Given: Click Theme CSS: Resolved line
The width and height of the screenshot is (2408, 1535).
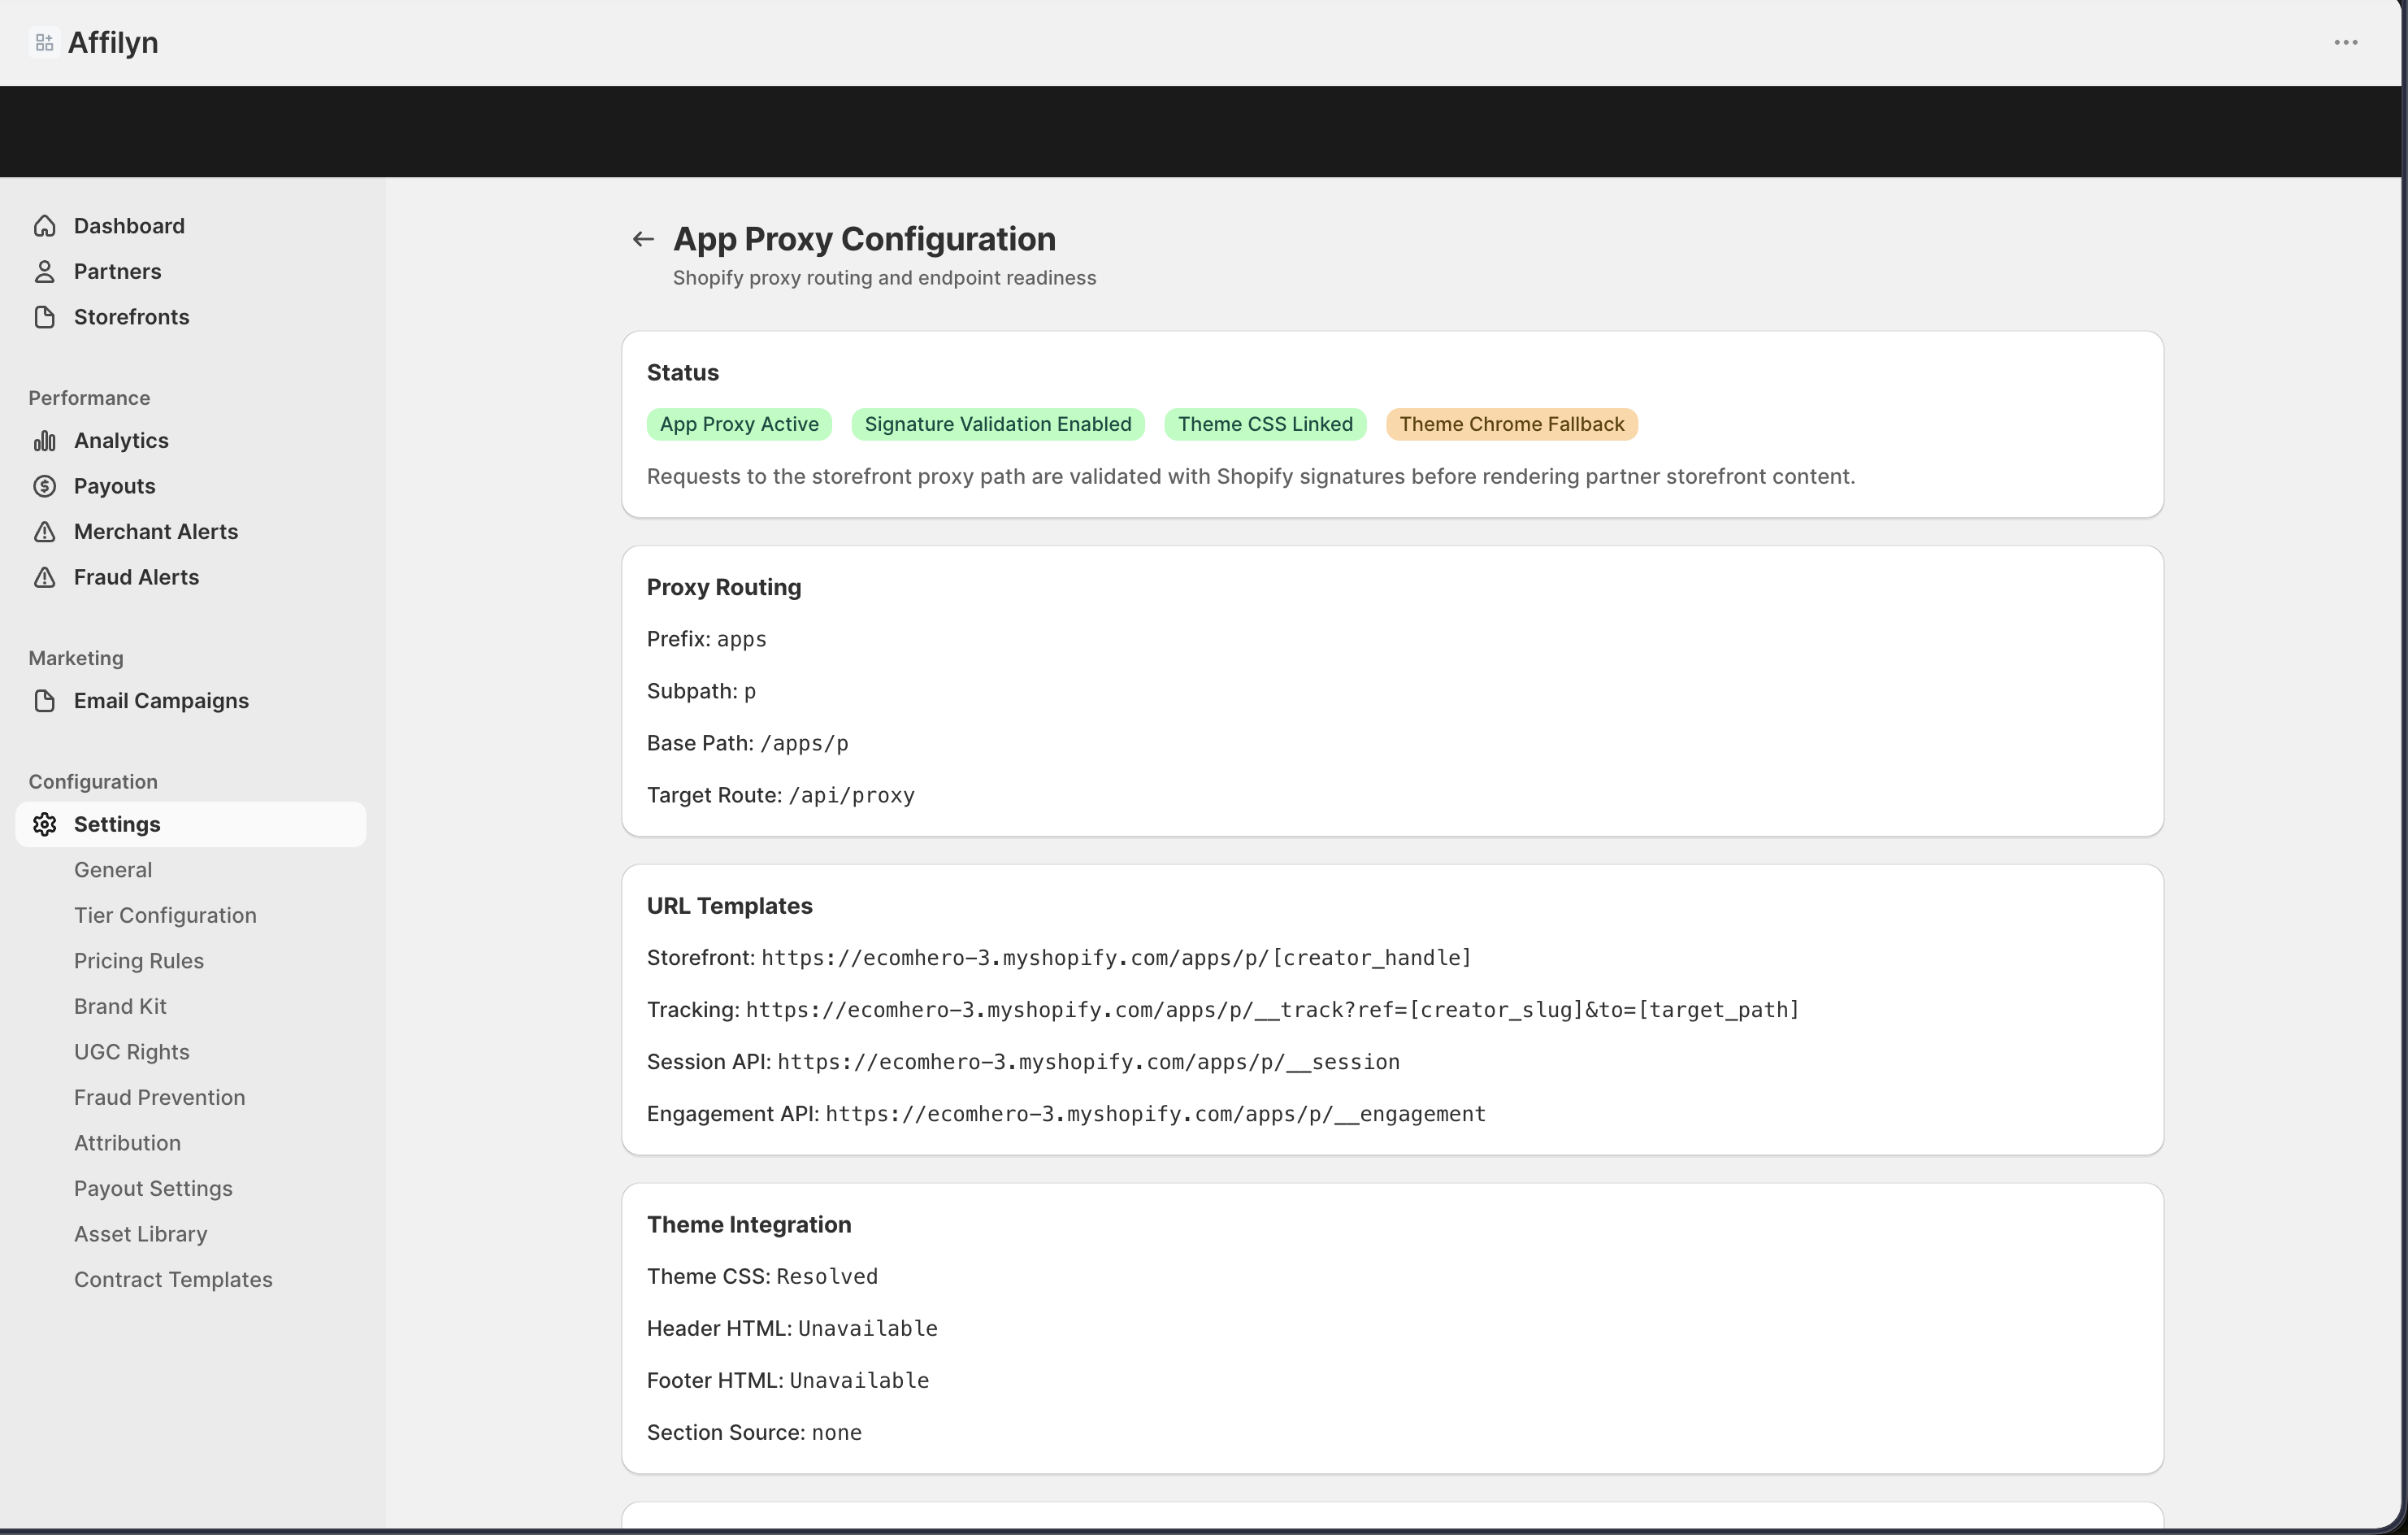Looking at the screenshot, I should pyautogui.click(x=763, y=1276).
